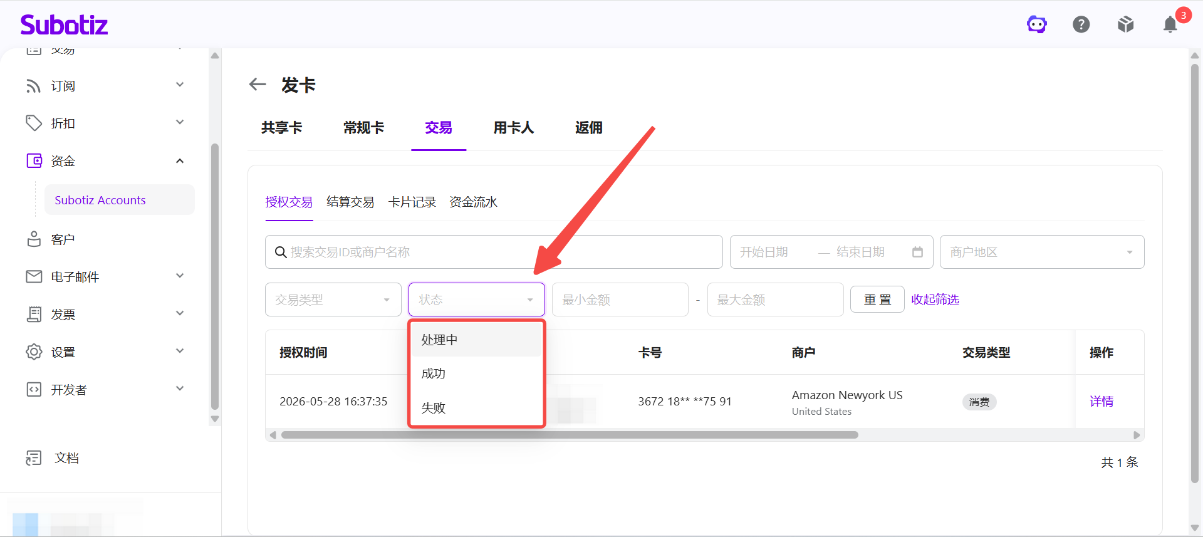Open the 资金流水 sub-tab
1203x537 pixels.
pos(474,202)
